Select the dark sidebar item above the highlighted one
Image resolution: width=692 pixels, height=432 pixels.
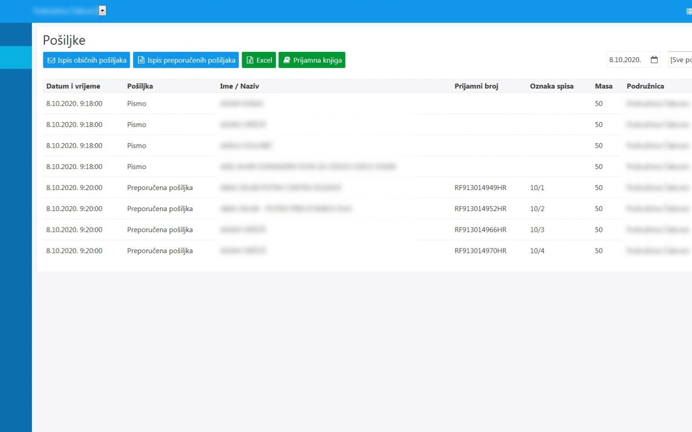pyautogui.click(x=16, y=35)
